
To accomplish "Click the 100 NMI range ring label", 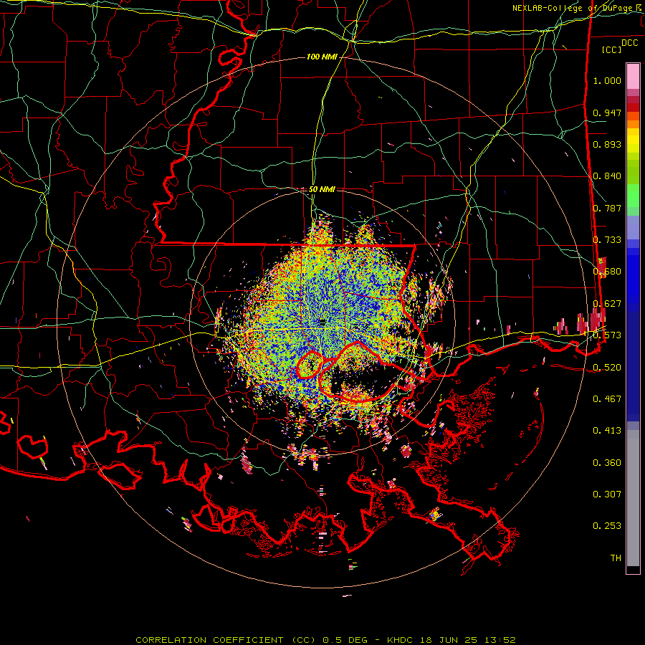I will [322, 57].
